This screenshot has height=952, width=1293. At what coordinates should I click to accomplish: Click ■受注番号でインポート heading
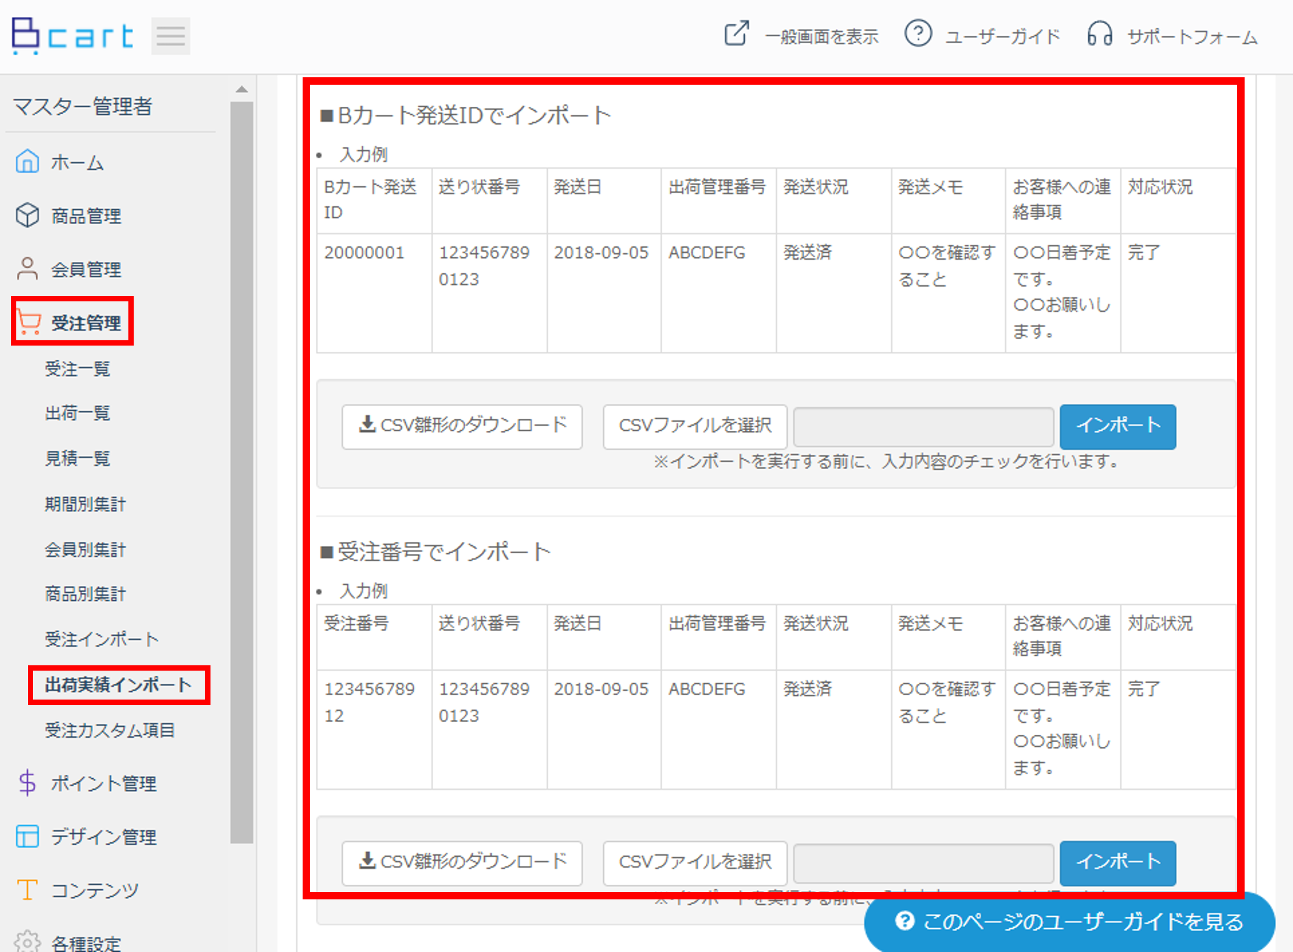435,552
